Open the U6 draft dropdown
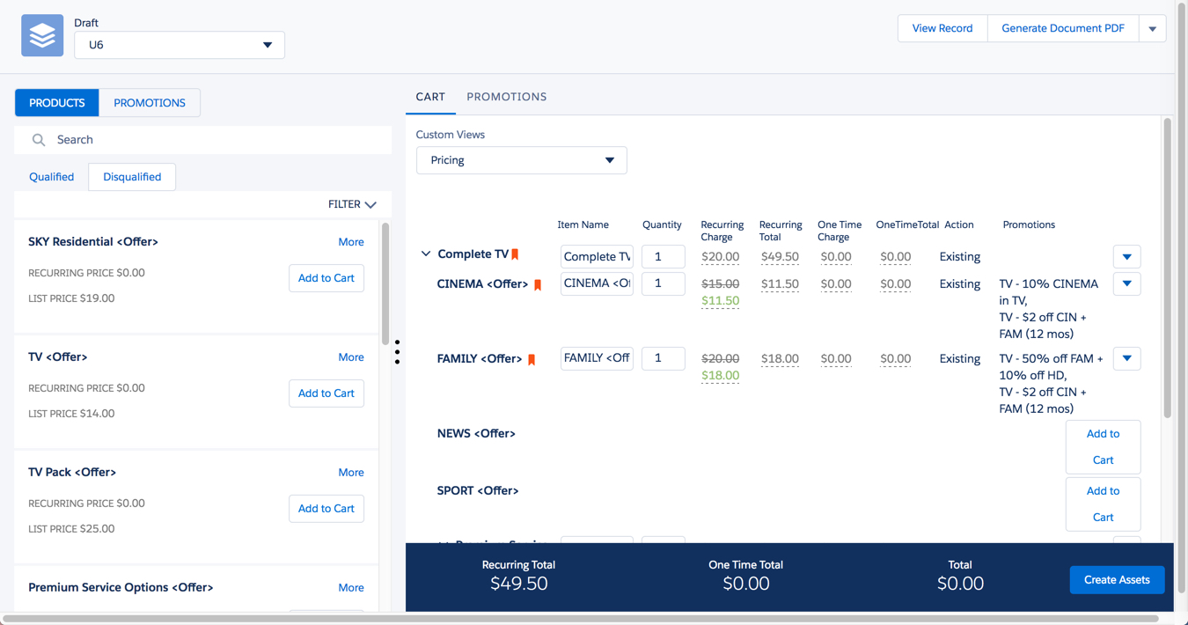1188x625 pixels. click(180, 45)
